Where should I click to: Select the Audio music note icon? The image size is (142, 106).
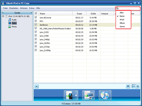(10, 20)
